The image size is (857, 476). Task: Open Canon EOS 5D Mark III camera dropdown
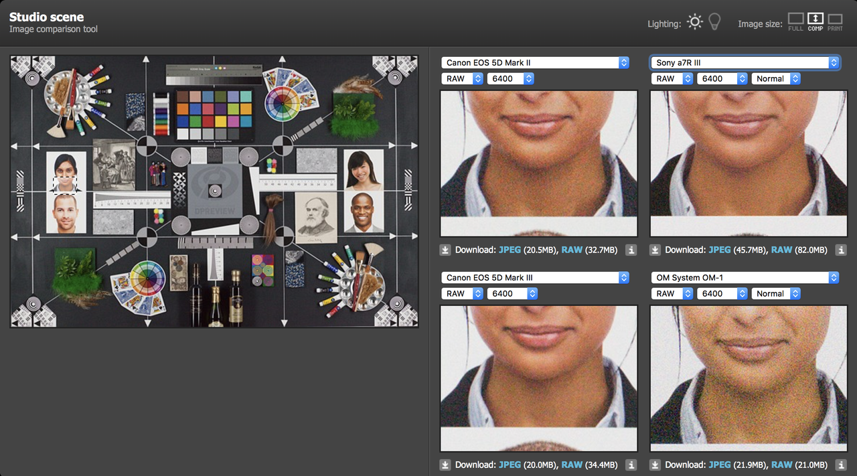[x=535, y=277]
